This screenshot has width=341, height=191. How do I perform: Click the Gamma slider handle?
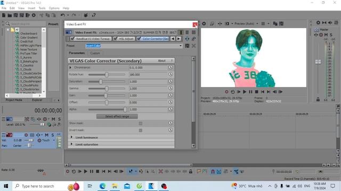coord(107,89)
